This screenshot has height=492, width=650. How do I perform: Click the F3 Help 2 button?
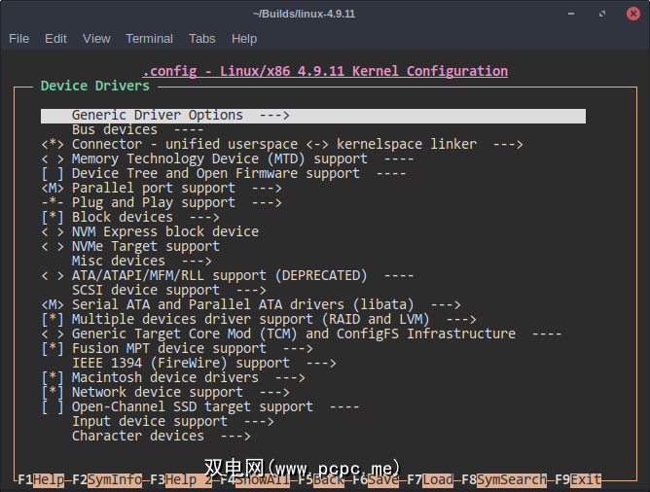(181, 480)
